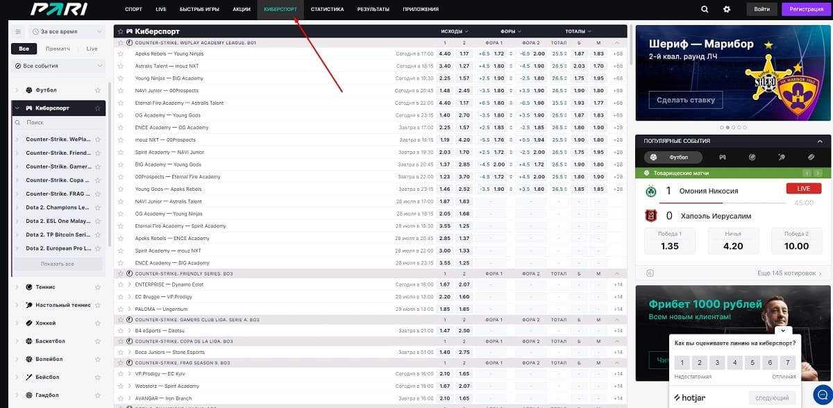833x408 pixels.
Task: Select the third sport icon in popular events
Action: pyautogui.click(x=752, y=158)
